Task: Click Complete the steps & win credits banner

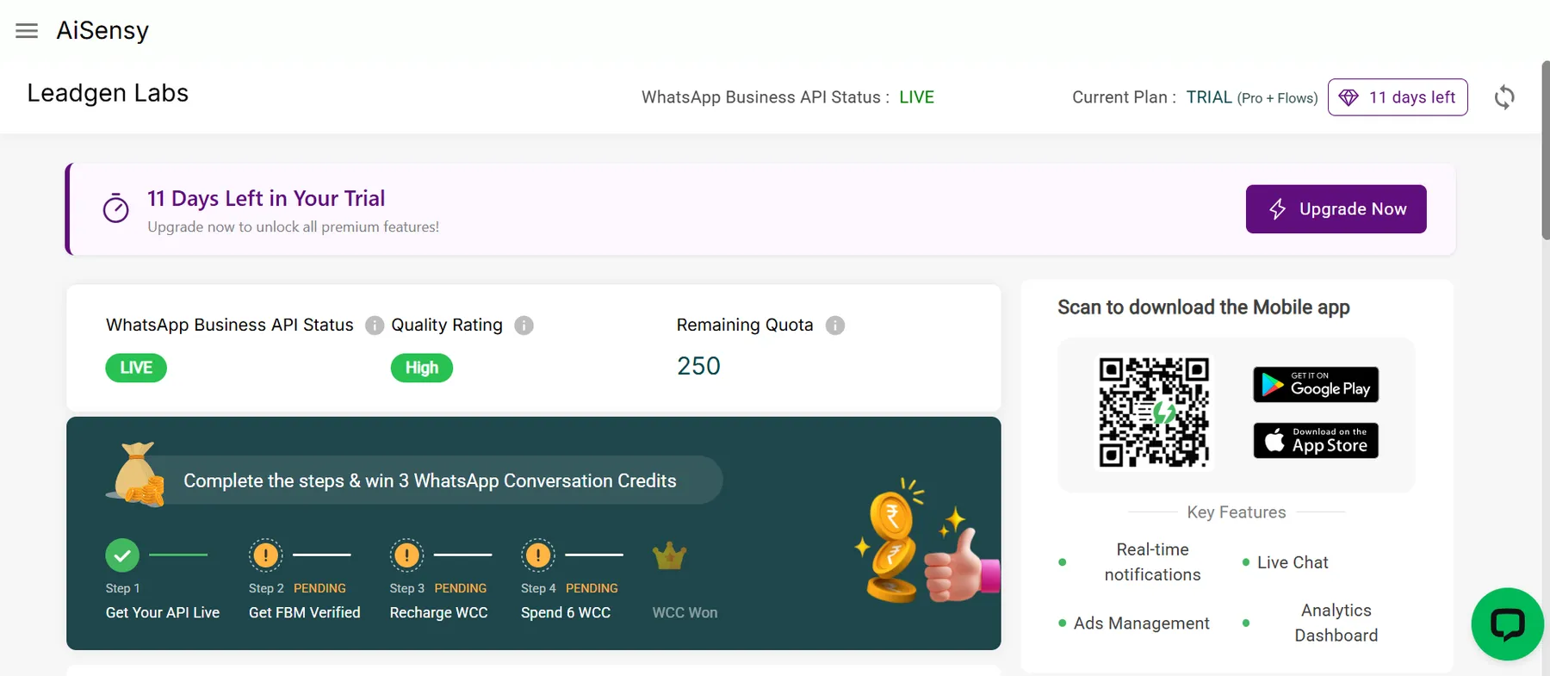Action: 430,481
